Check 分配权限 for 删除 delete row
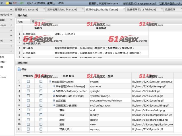Viewport: 182px width, 136px height. [28, 120]
